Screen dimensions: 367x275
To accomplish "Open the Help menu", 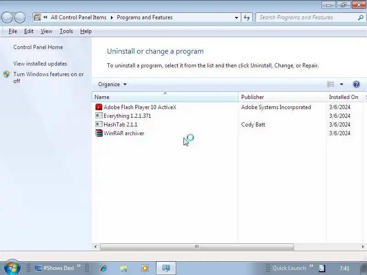I will [x=86, y=31].
